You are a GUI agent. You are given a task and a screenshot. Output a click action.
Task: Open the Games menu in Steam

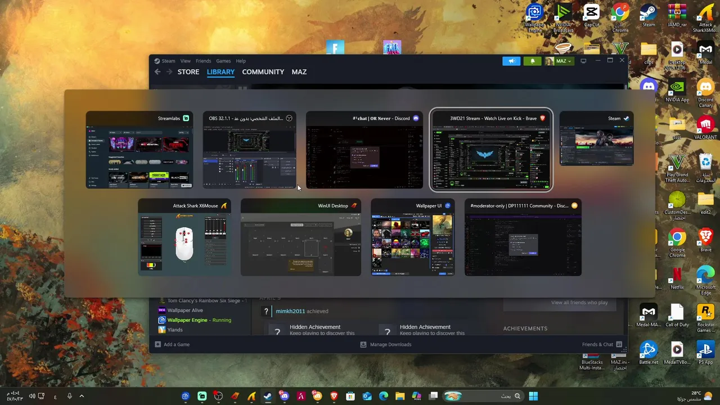coord(223,61)
